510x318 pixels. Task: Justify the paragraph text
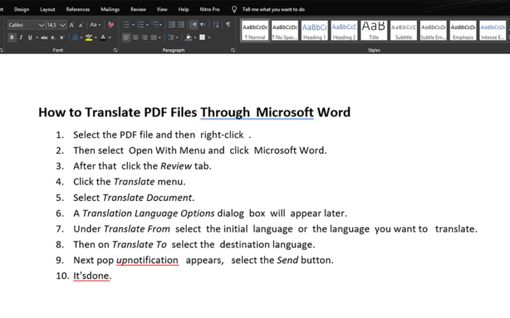coord(154,38)
